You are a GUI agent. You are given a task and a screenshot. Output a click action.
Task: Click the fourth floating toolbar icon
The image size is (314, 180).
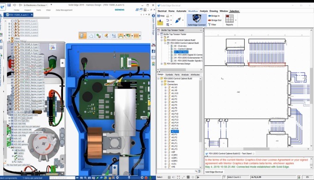pos(106,36)
